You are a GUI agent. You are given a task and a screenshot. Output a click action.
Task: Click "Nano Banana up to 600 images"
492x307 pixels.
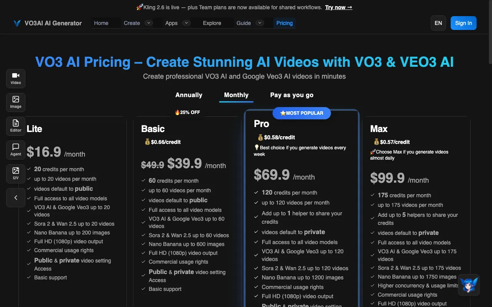[186, 244]
